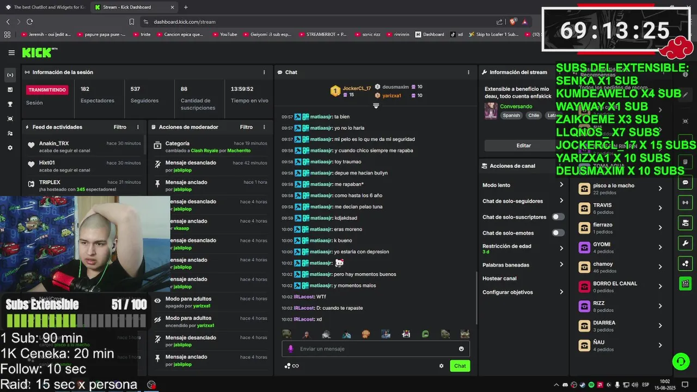Click IRLacost username in WTf message
697x392 pixels.
304,297
